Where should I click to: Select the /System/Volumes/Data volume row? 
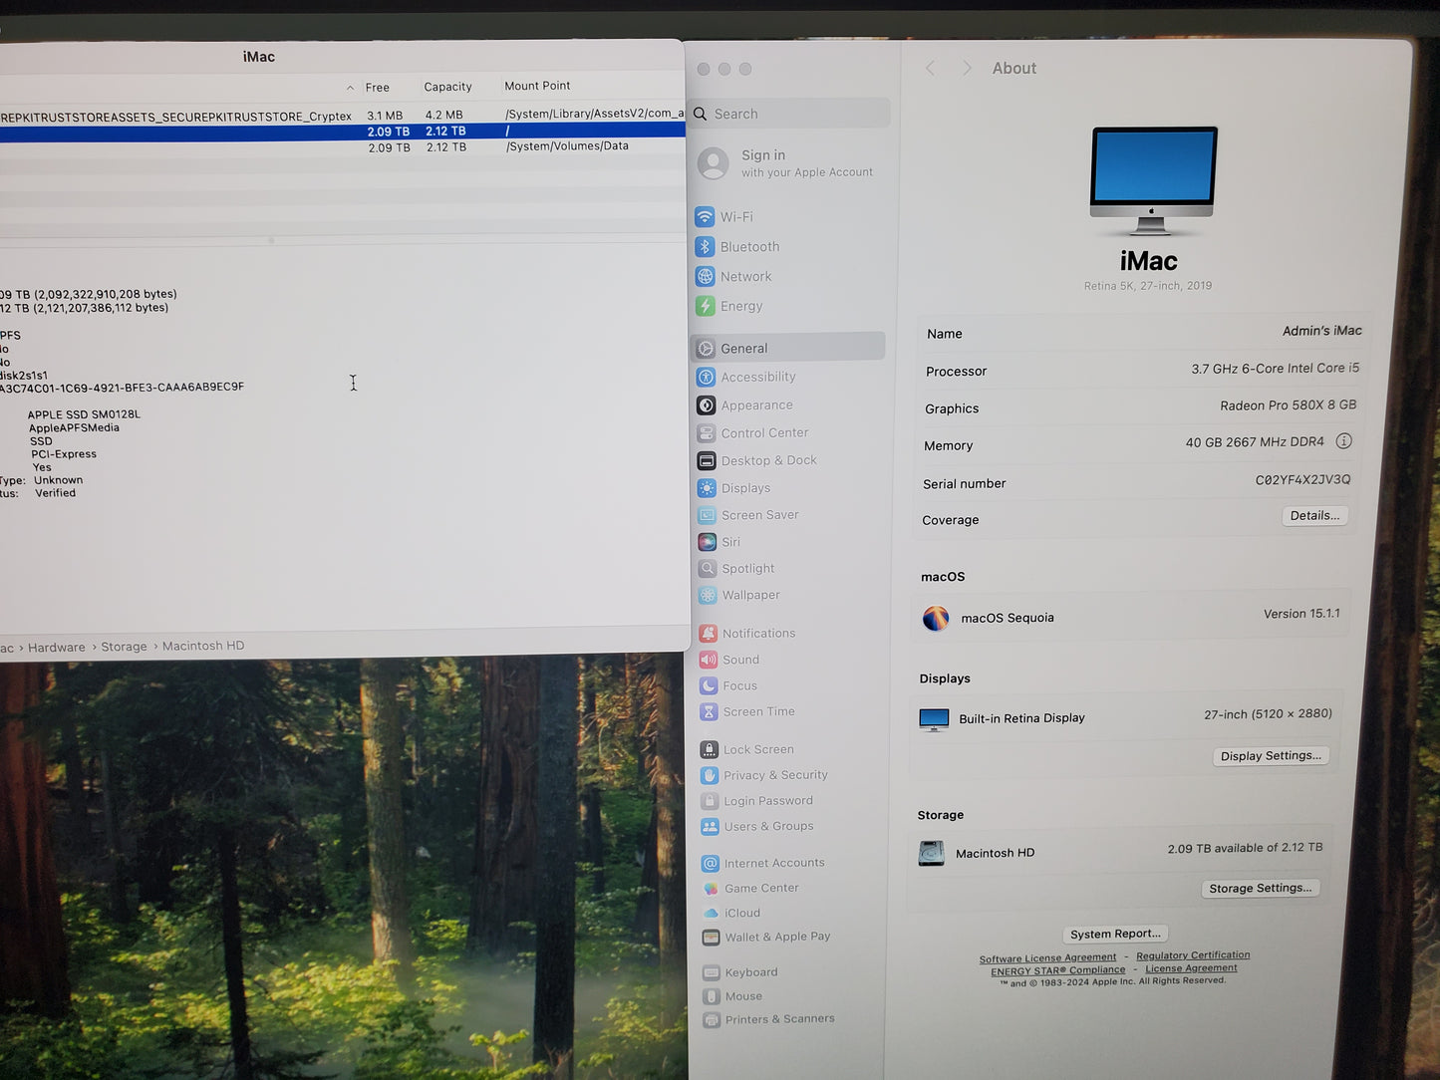[342, 146]
